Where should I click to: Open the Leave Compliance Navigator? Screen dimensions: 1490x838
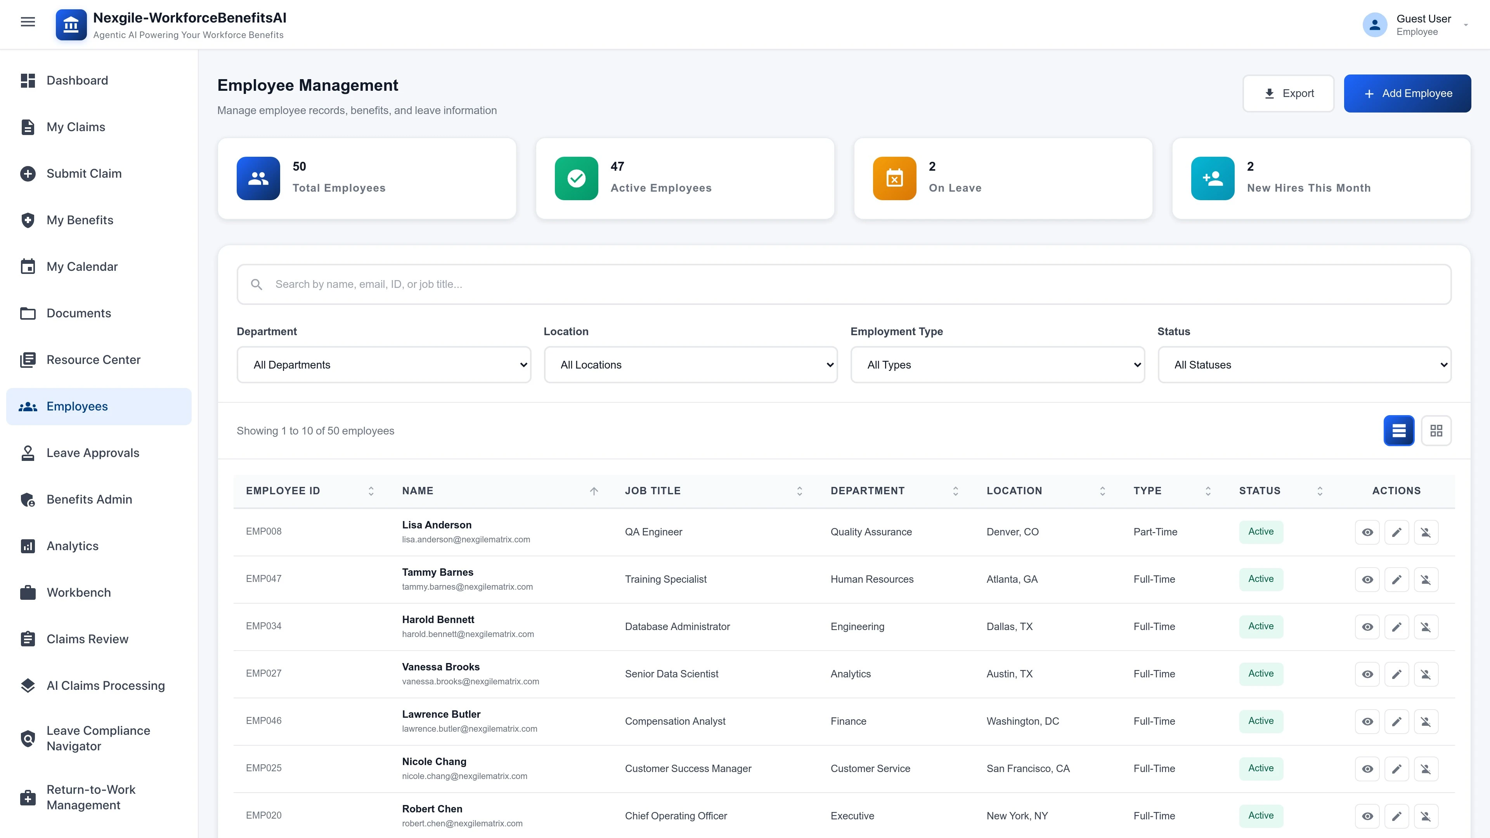tap(98, 738)
